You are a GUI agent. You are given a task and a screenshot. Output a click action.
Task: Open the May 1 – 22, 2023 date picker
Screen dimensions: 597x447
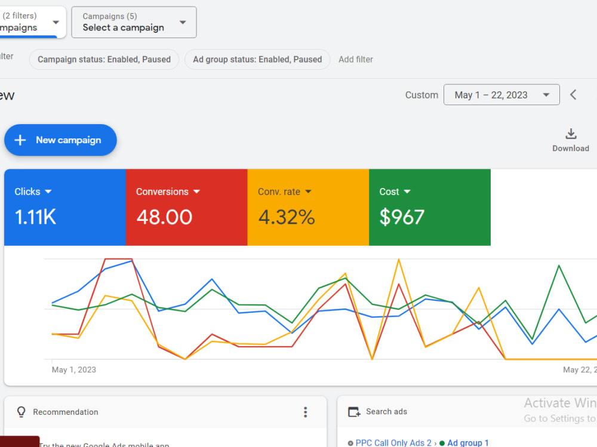coord(501,95)
